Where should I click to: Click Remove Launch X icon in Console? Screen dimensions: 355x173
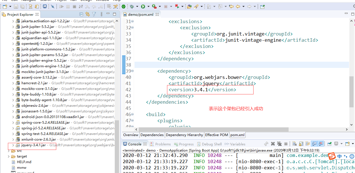[x=273, y=144]
